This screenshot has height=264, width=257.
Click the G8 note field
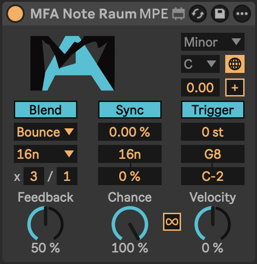(213, 154)
